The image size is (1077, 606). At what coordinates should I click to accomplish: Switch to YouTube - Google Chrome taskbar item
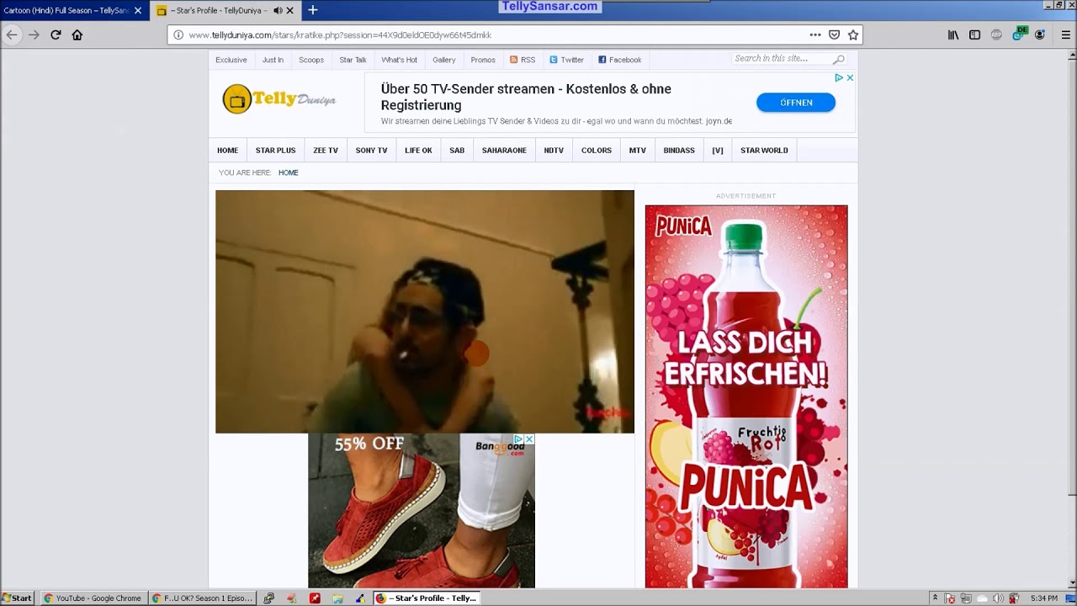[x=93, y=598]
